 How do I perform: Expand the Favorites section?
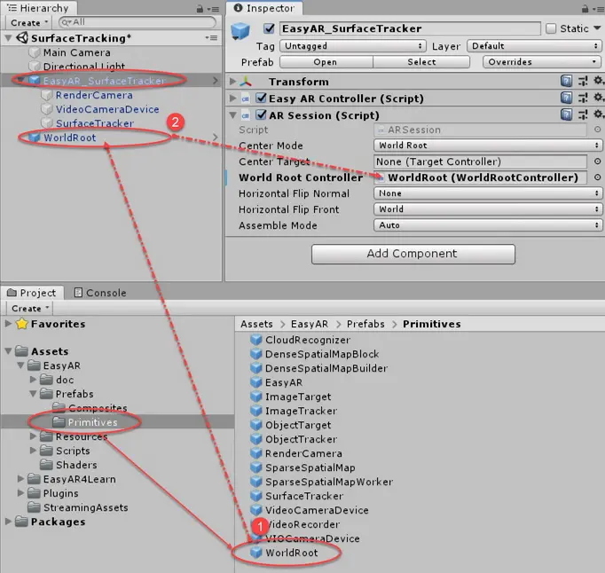tap(8, 324)
